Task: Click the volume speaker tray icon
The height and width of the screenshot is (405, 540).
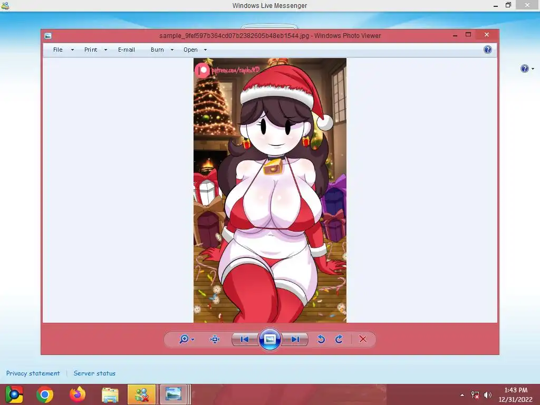Action: [488, 395]
